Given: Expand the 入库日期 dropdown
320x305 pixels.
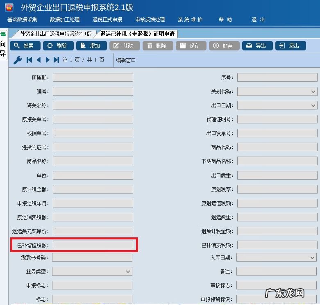Looking at the screenshot, I should coord(312,257).
